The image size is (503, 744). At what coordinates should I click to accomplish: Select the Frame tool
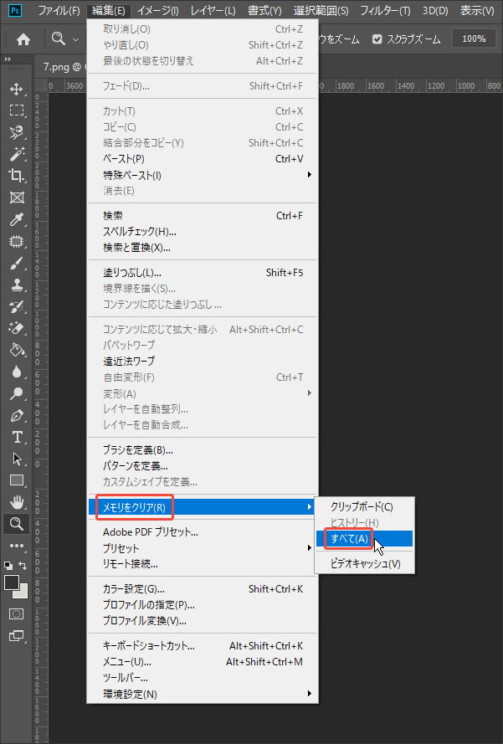pos(17,198)
